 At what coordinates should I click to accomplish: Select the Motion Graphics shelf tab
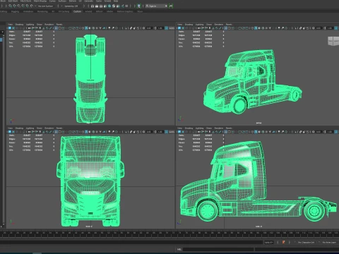pyautogui.click(x=125, y=11)
